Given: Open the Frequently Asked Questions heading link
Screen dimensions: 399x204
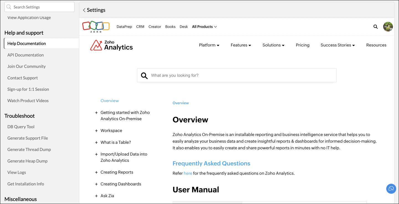Looking at the screenshot, I should (211, 163).
